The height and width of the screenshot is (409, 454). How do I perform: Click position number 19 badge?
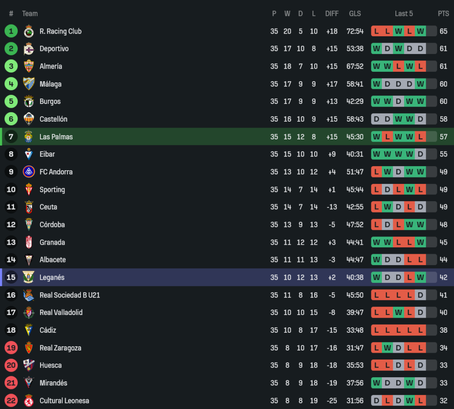coord(11,348)
